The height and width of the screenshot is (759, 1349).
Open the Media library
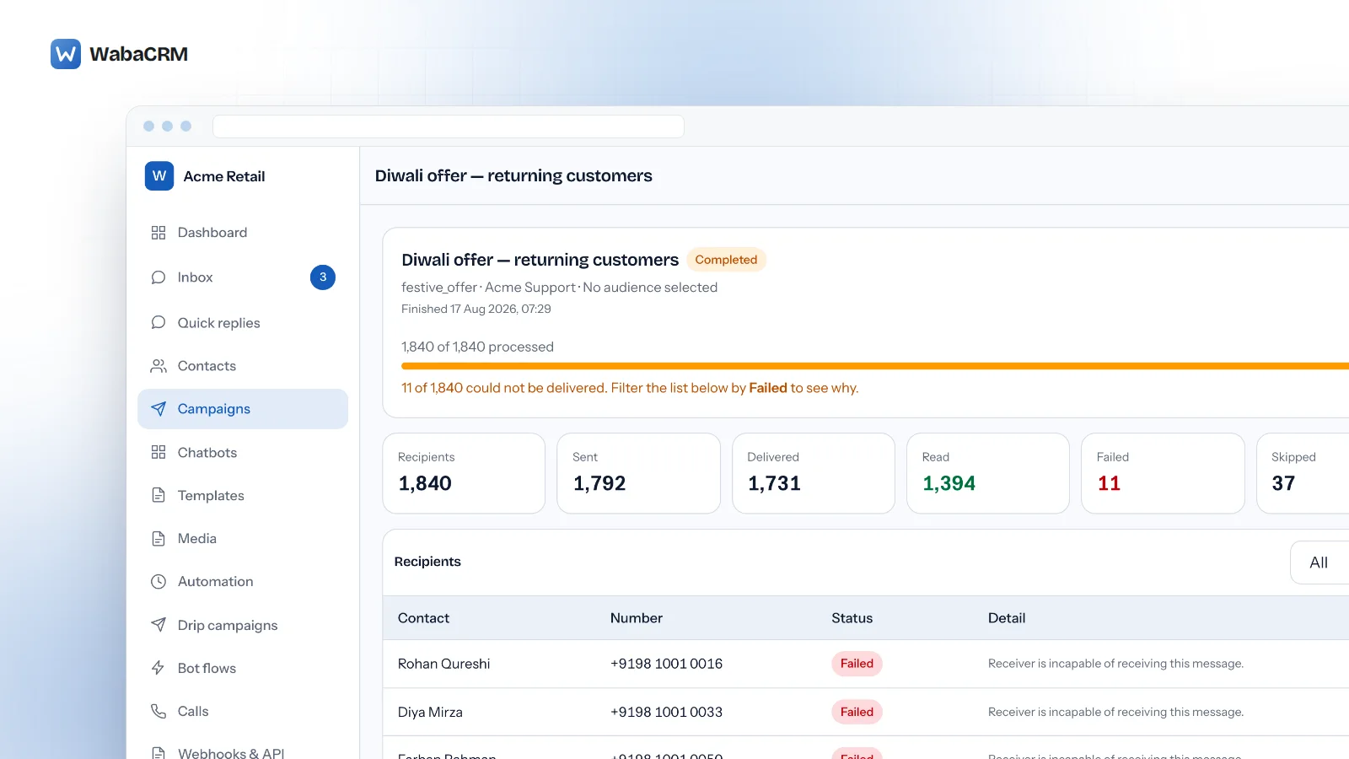click(x=243, y=538)
